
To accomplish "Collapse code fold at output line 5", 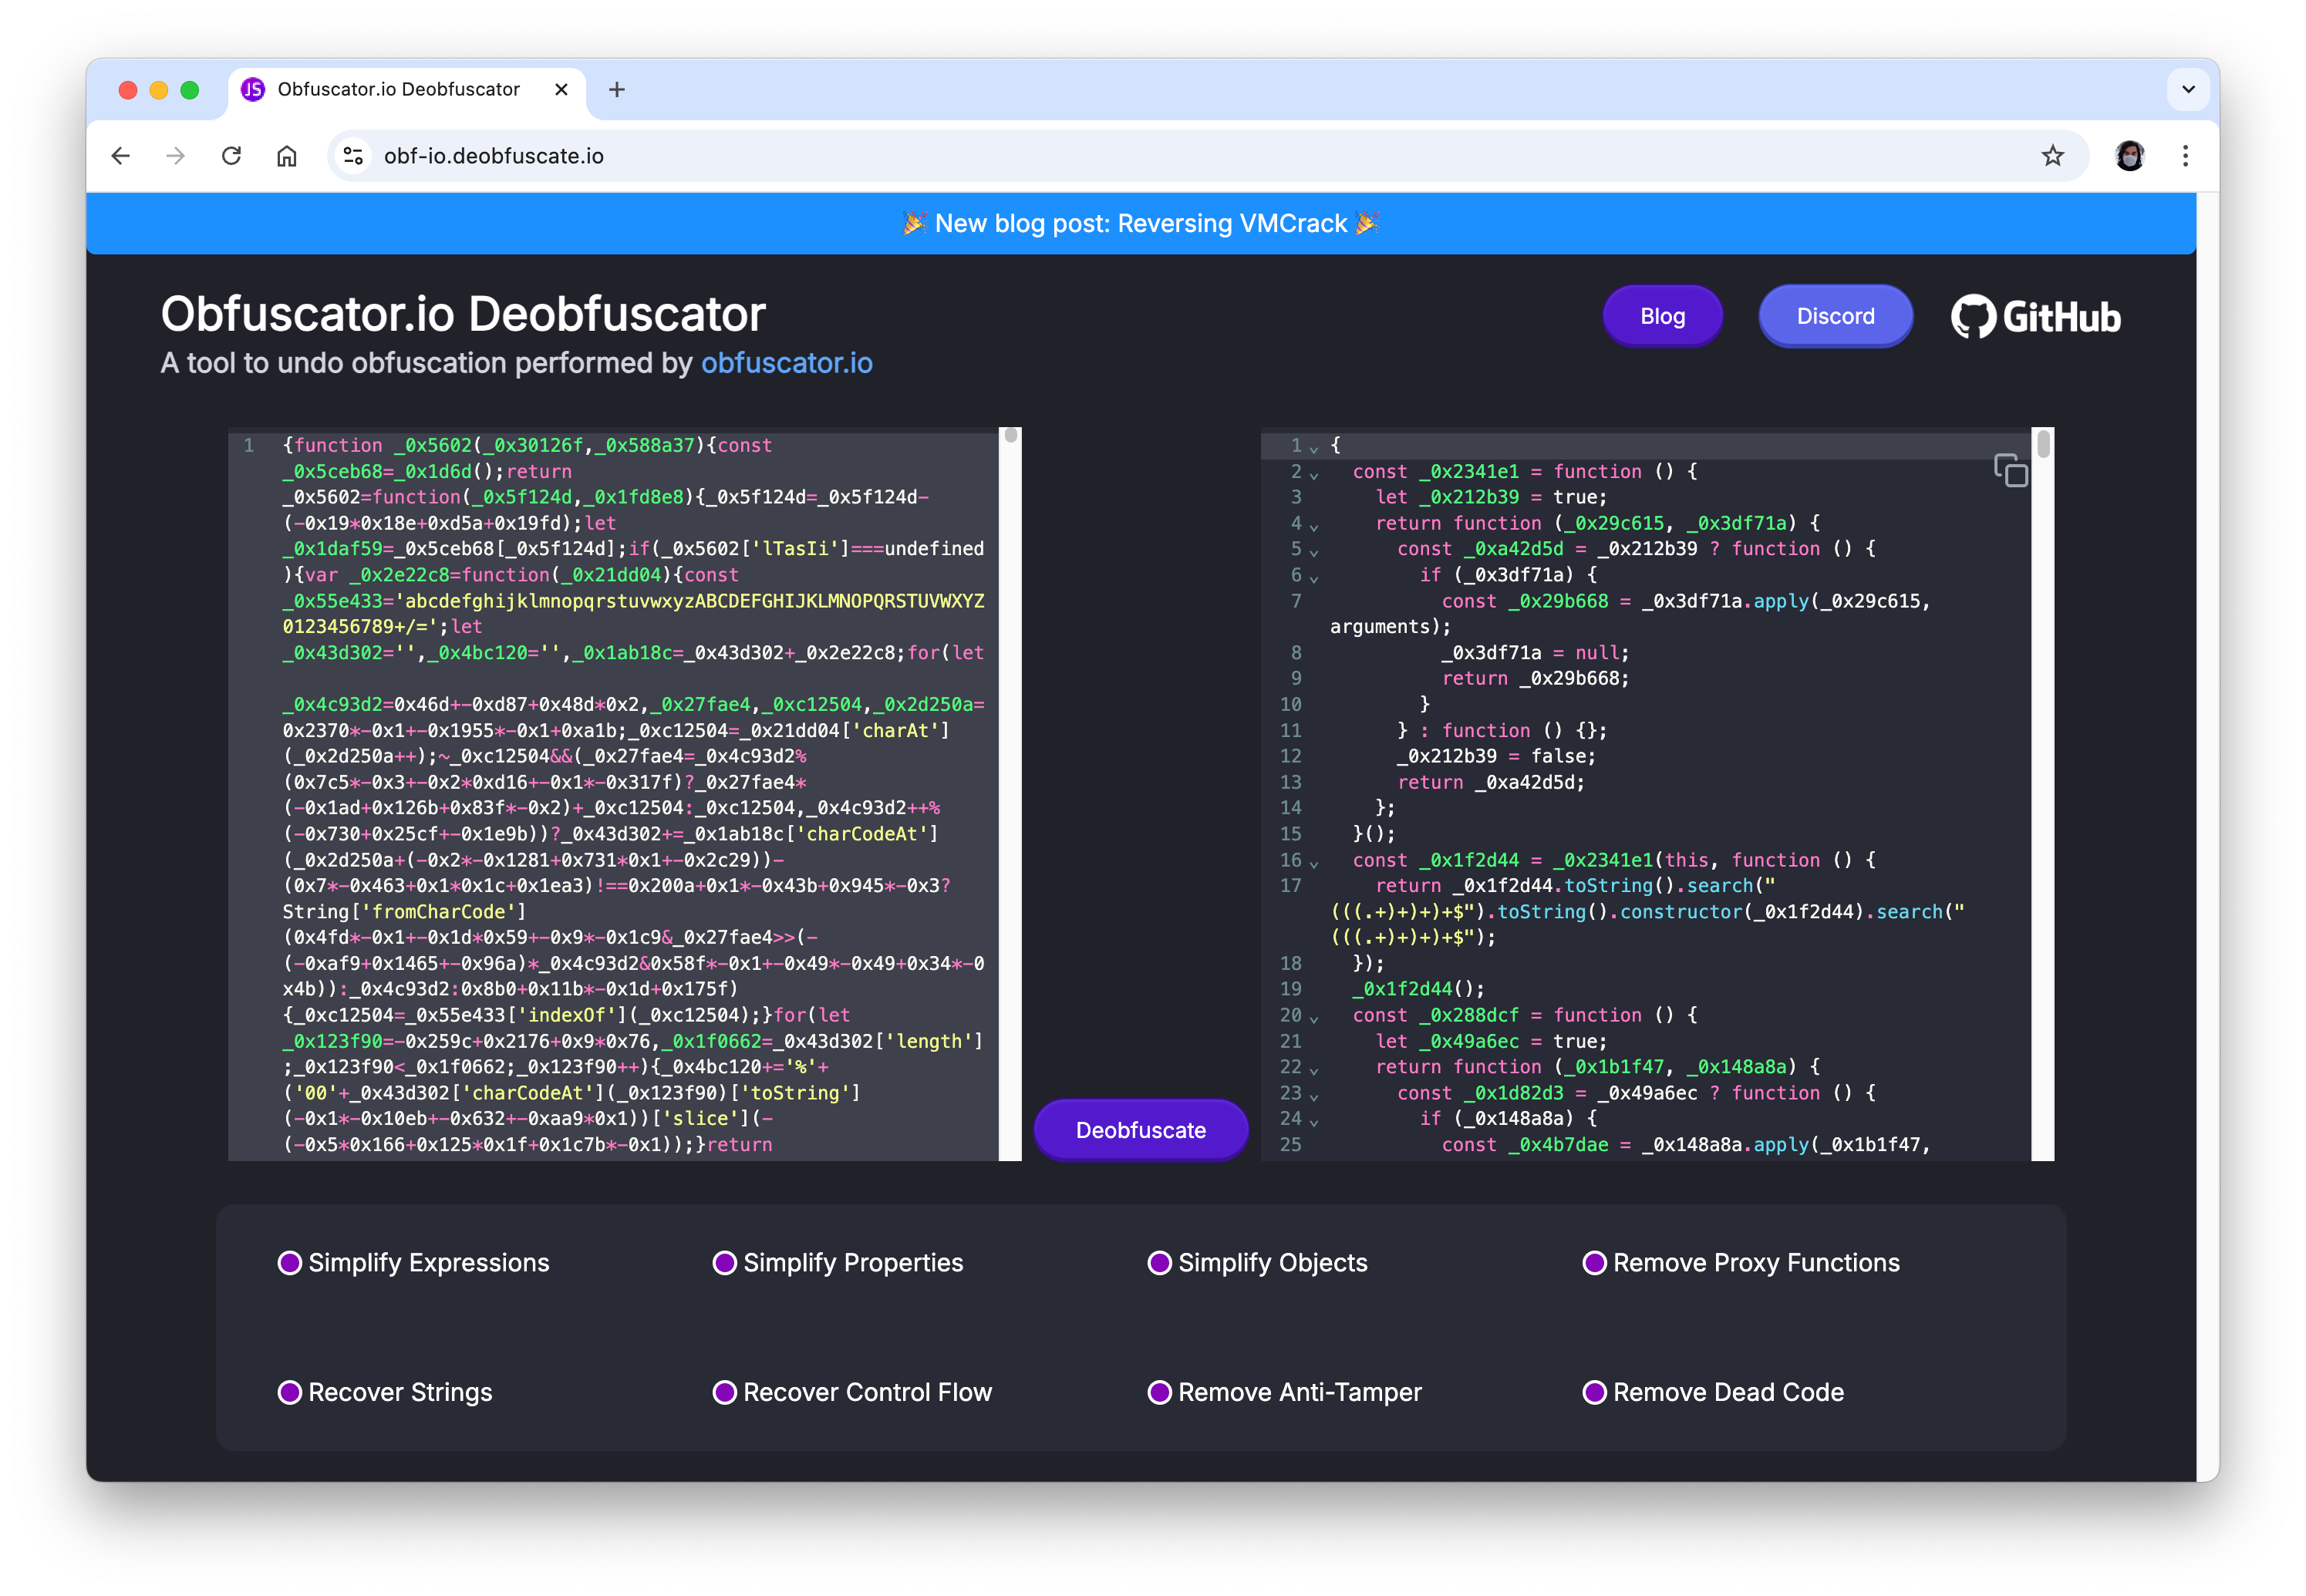I will click(x=1314, y=552).
